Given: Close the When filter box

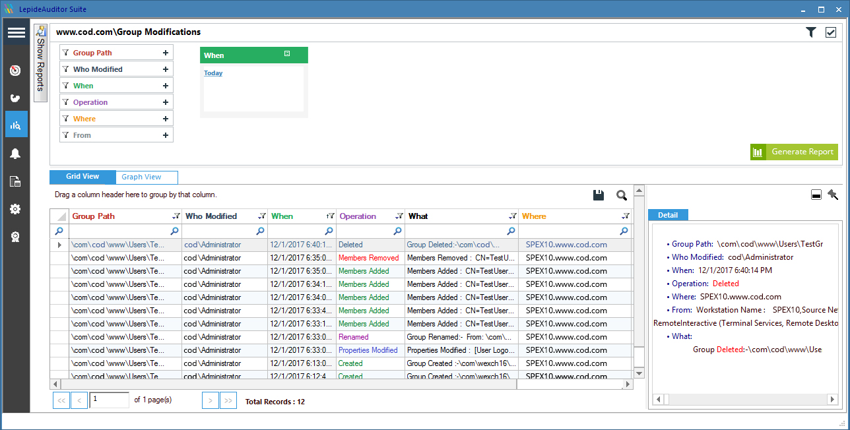Looking at the screenshot, I should pyautogui.click(x=287, y=54).
